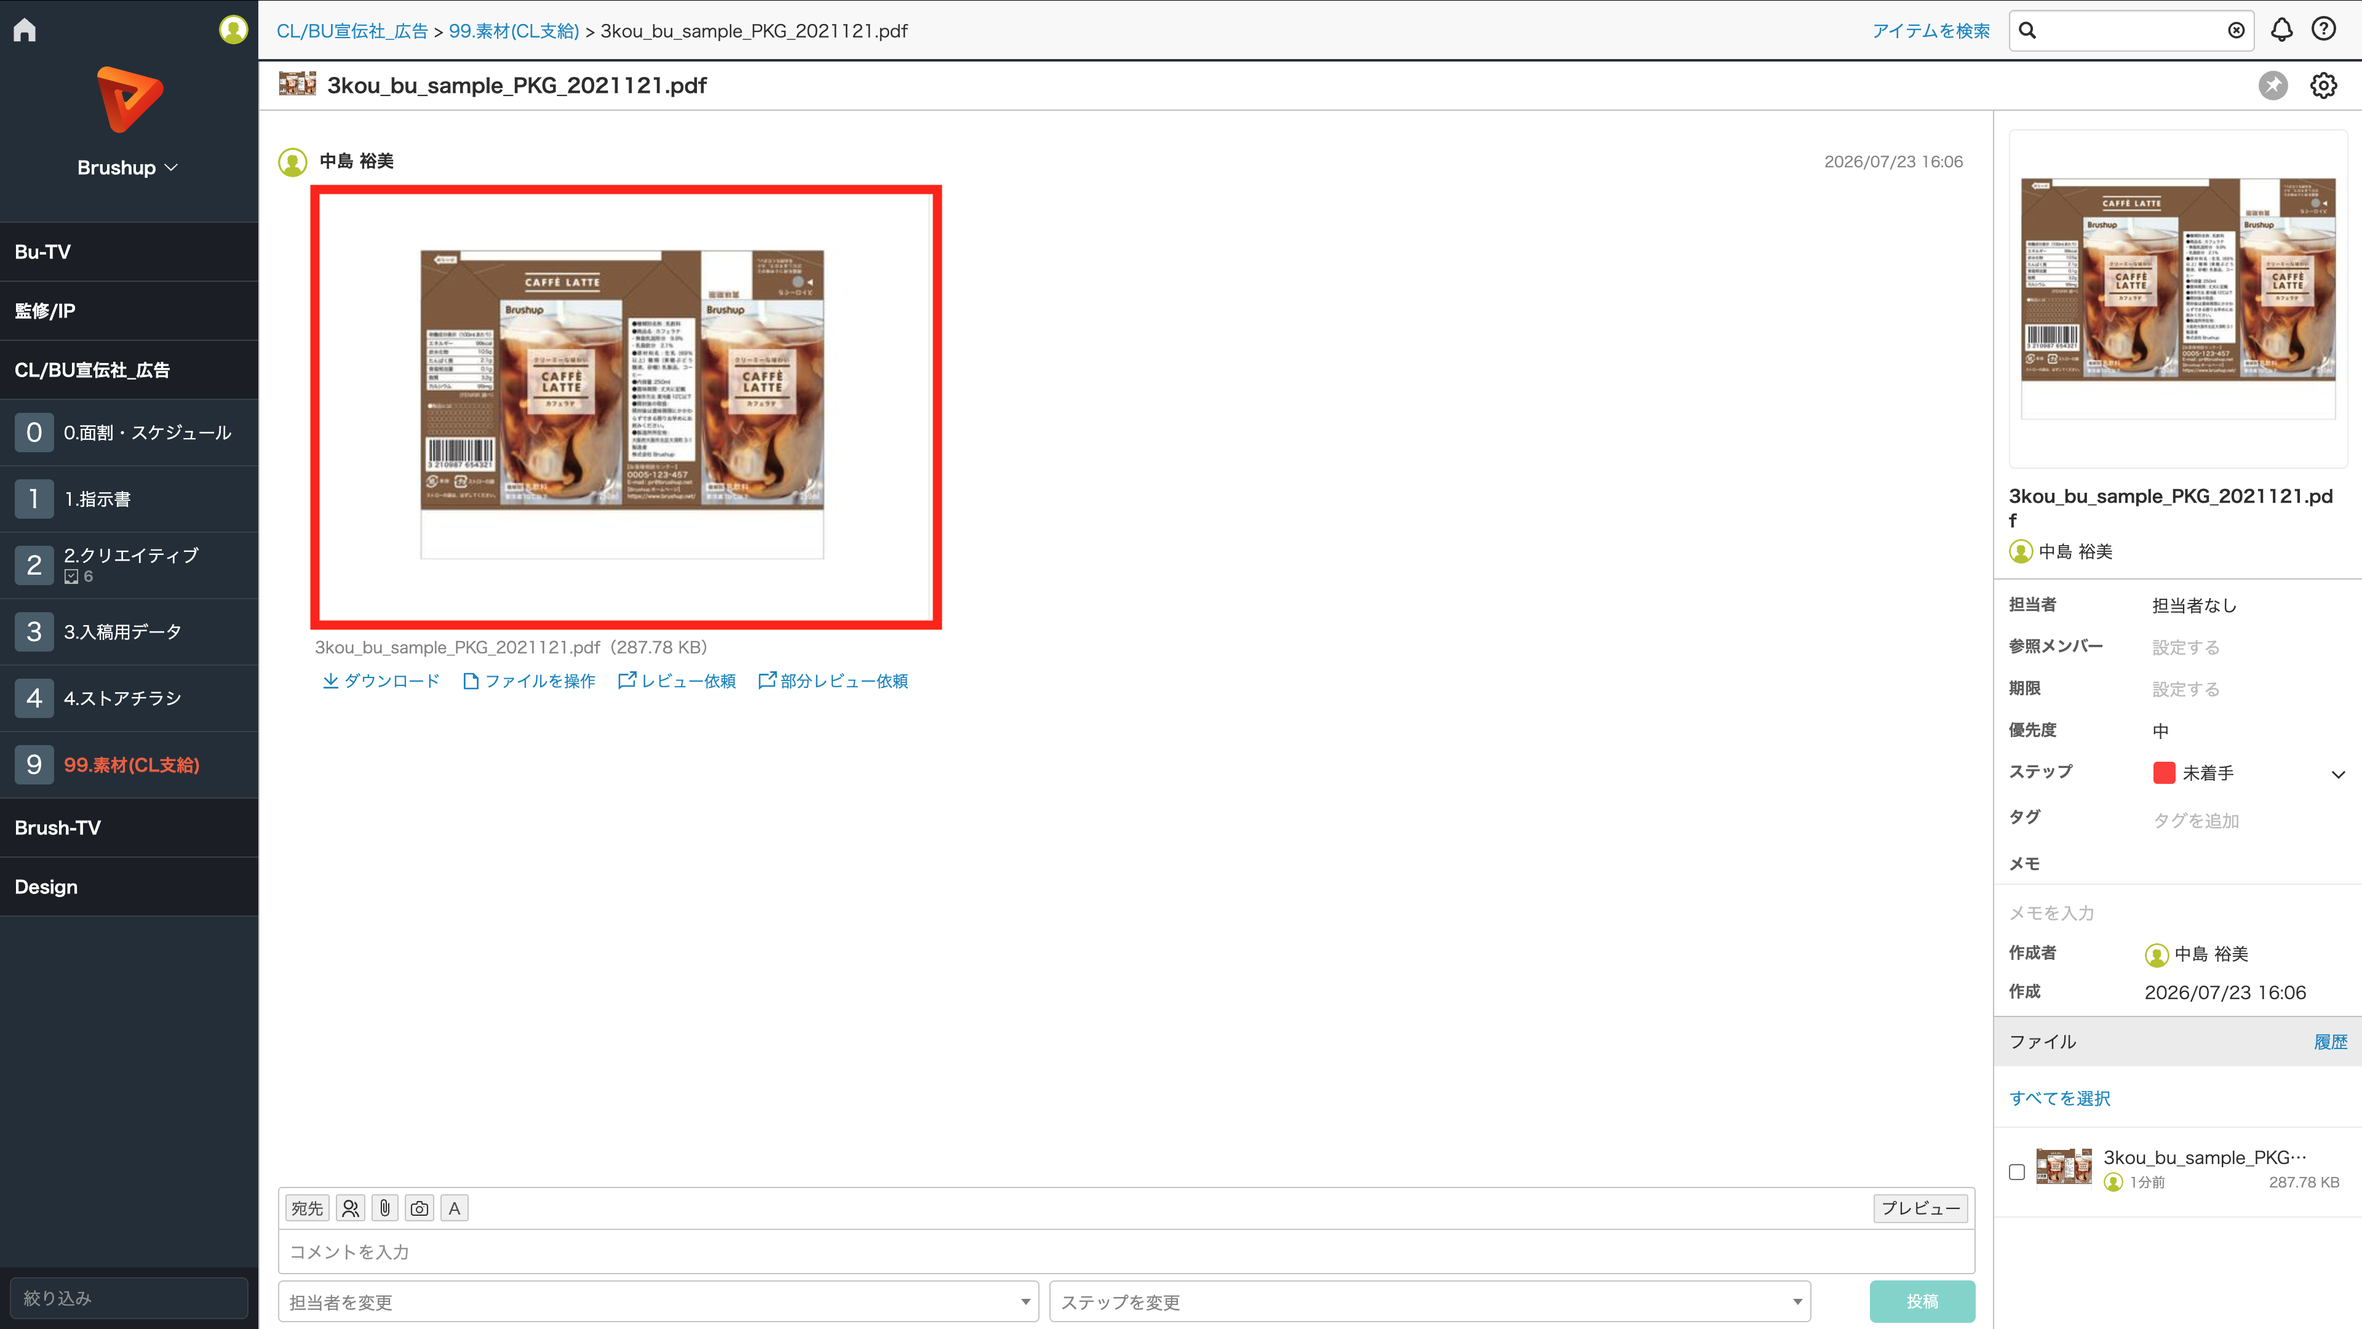Click the ダウンロード link
Image resolution: width=2362 pixels, height=1329 pixels.
pos(381,680)
